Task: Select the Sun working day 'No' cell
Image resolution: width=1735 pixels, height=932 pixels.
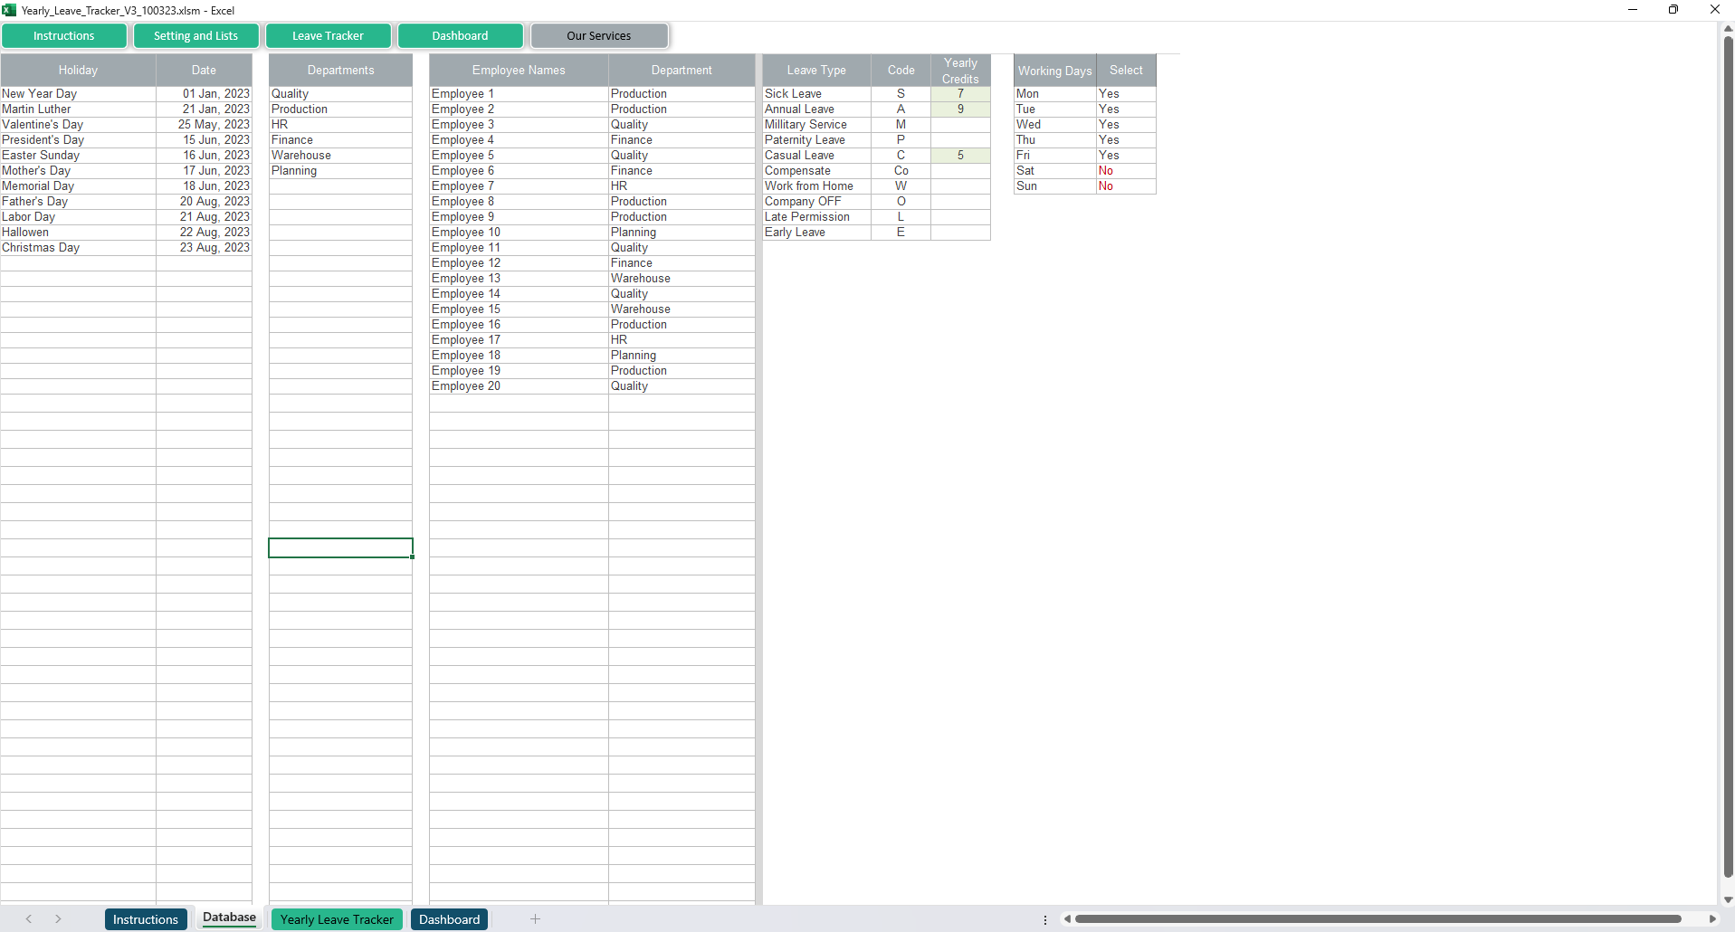Action: 1125,186
